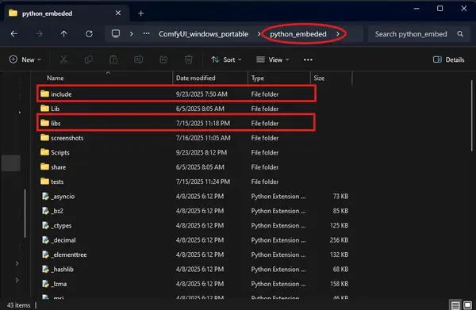This screenshot has width=476, height=310.
Task: Open the See more options menu
Action: [x=308, y=59]
